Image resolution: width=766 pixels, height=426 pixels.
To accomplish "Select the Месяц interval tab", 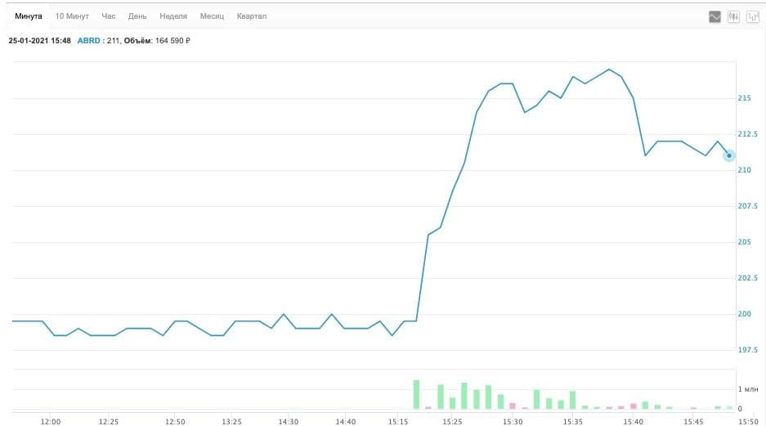I will [212, 16].
